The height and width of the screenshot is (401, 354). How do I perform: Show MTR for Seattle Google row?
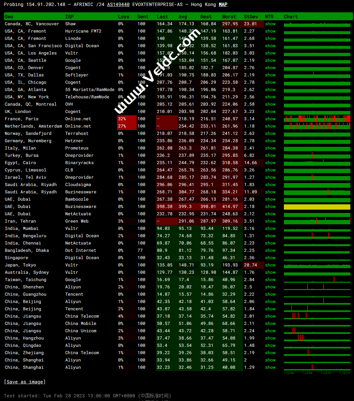(270, 60)
